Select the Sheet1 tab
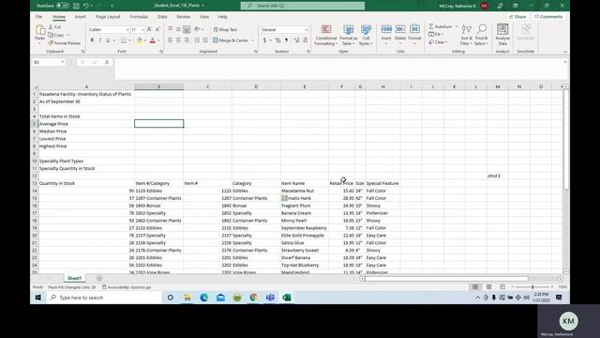The height and width of the screenshot is (338, 600). 74,278
